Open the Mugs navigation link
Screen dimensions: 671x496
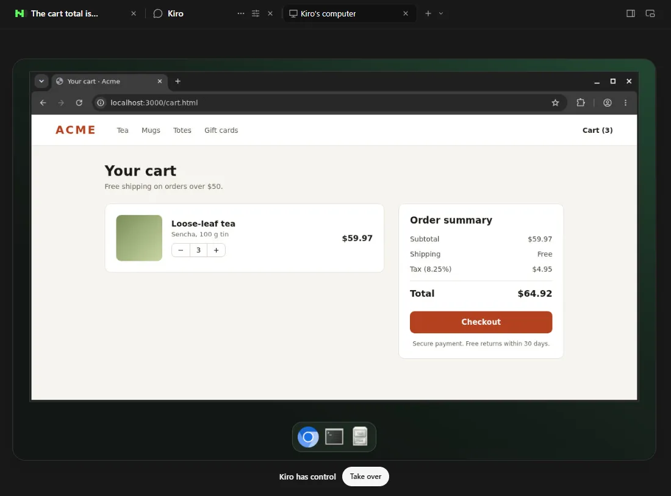click(x=151, y=130)
